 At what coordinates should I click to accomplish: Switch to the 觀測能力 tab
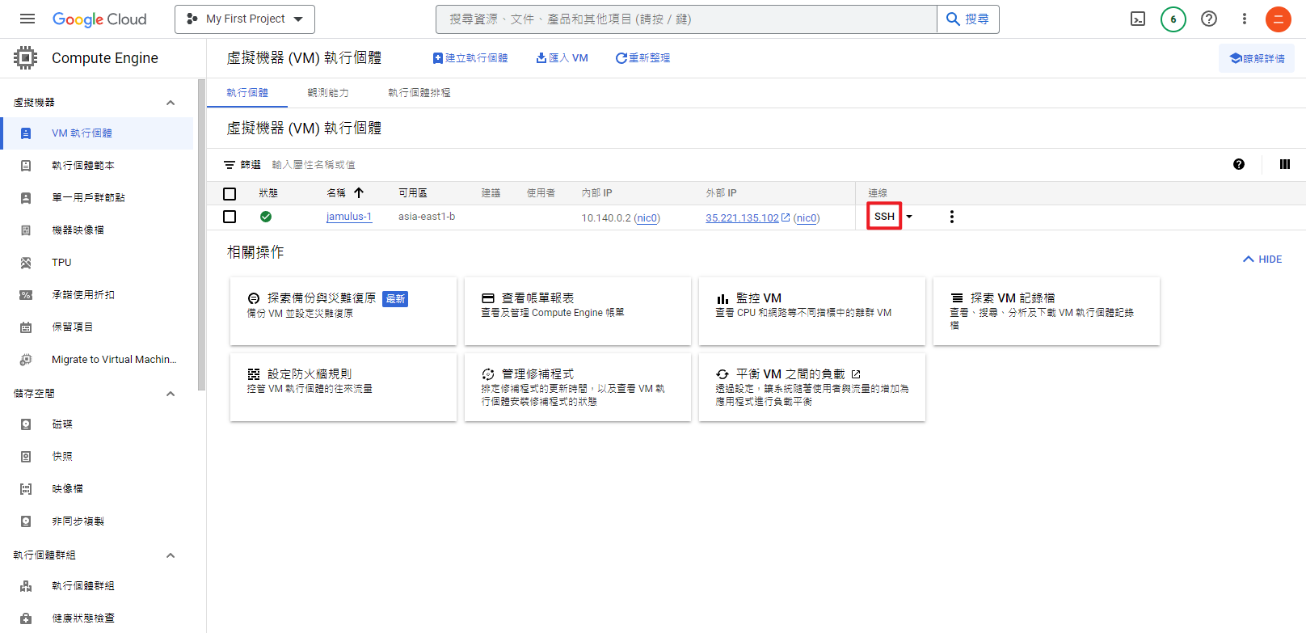point(328,93)
